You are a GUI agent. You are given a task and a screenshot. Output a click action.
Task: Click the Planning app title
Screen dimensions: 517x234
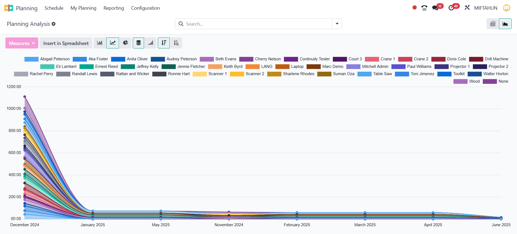tap(27, 8)
